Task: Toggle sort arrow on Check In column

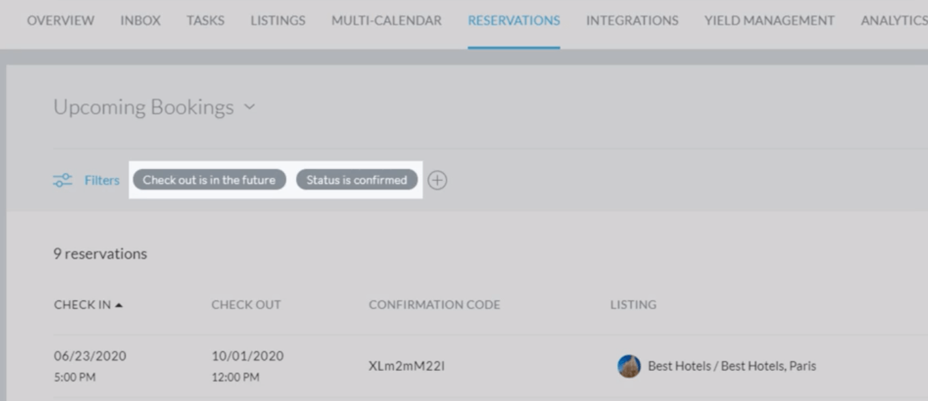Action: tap(119, 305)
